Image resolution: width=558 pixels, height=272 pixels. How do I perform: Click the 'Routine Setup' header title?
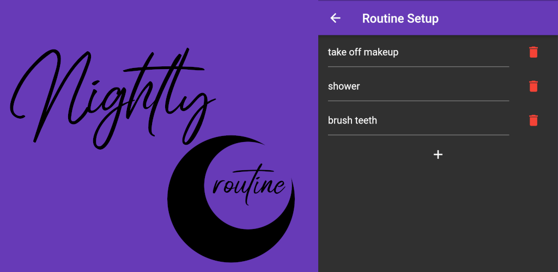pos(400,18)
